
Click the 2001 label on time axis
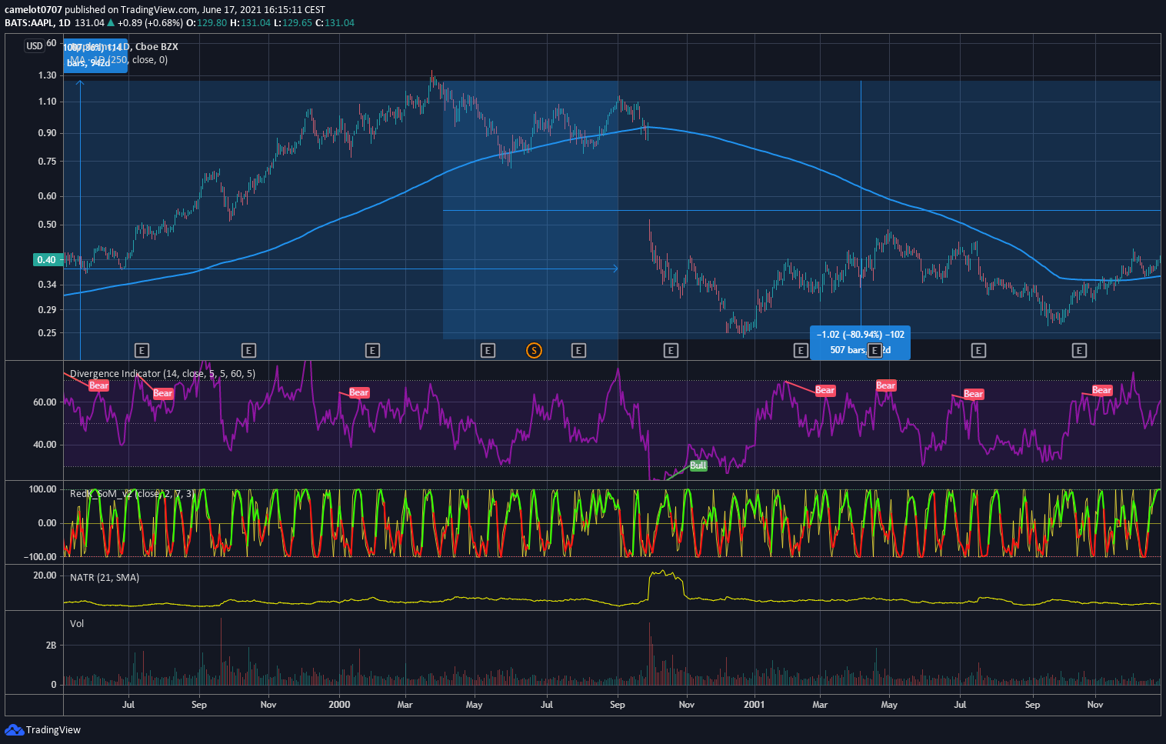click(755, 705)
